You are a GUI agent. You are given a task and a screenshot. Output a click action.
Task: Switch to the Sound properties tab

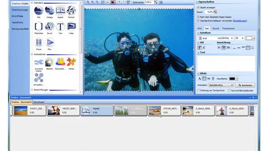(216, 29)
